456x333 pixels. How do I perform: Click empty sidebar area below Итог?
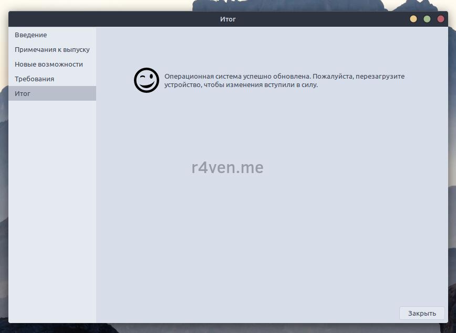(52, 210)
